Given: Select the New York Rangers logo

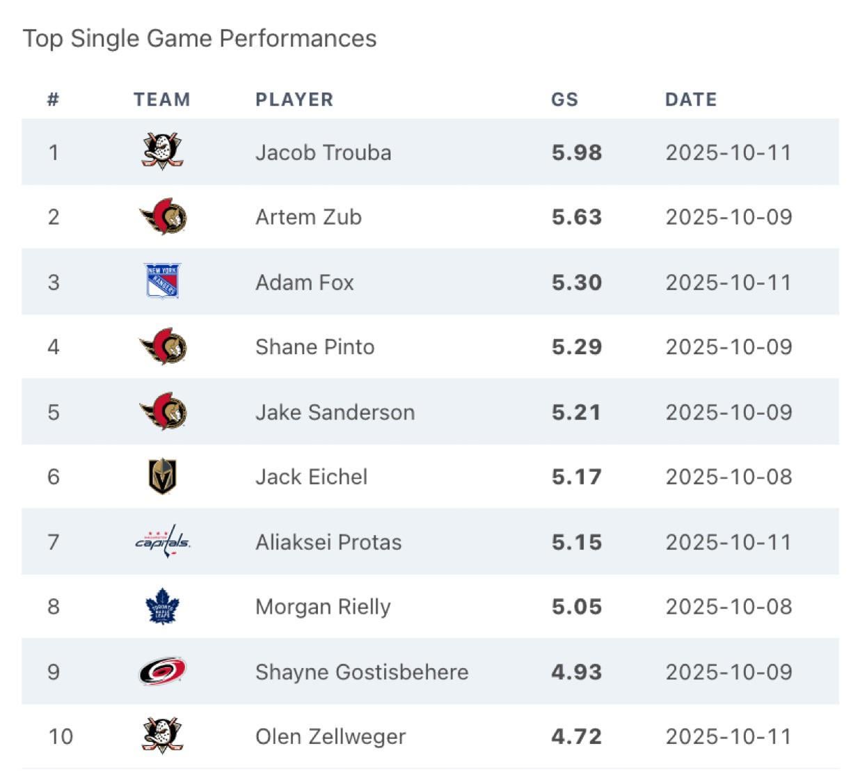Looking at the screenshot, I should [x=162, y=281].
